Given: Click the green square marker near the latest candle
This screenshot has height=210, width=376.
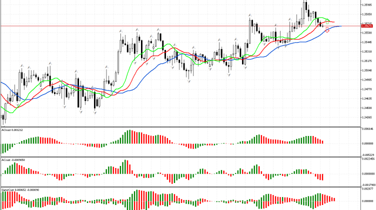Looking at the screenshot, I should click(x=327, y=22).
